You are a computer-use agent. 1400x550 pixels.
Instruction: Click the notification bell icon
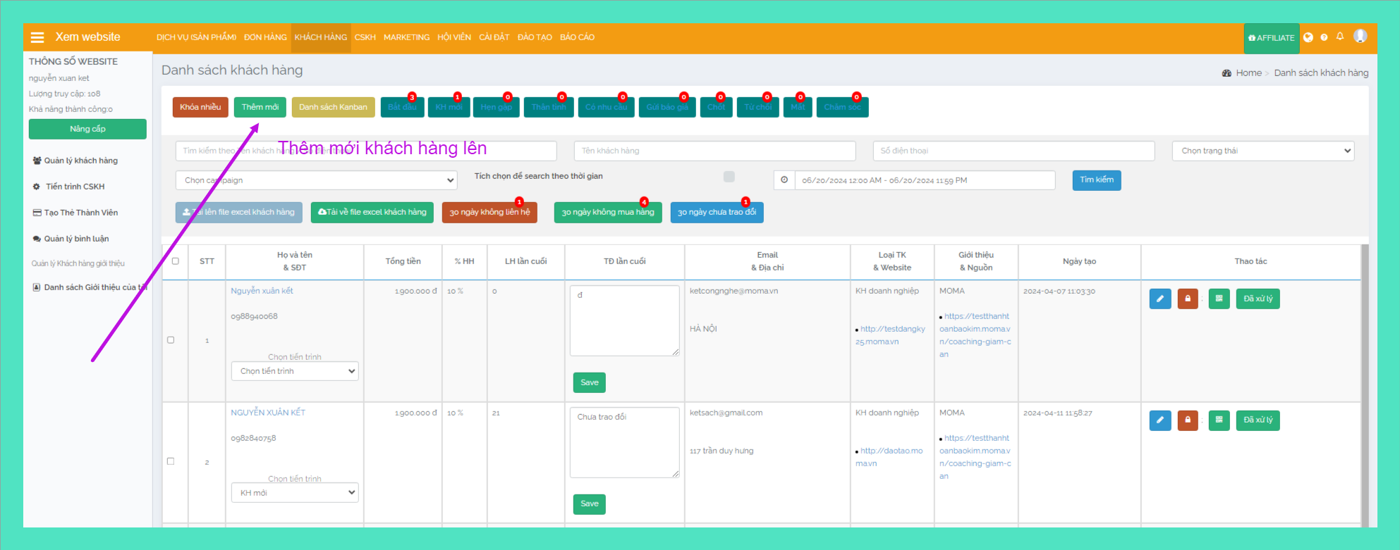(x=1340, y=37)
